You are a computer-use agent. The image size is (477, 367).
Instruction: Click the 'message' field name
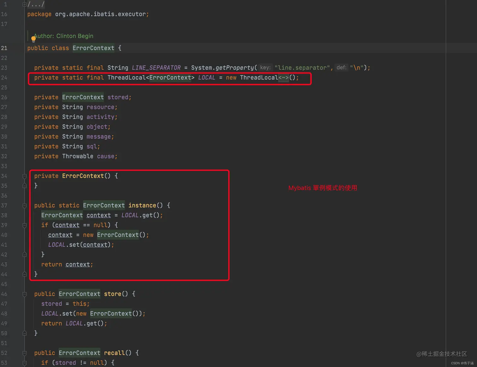point(98,137)
